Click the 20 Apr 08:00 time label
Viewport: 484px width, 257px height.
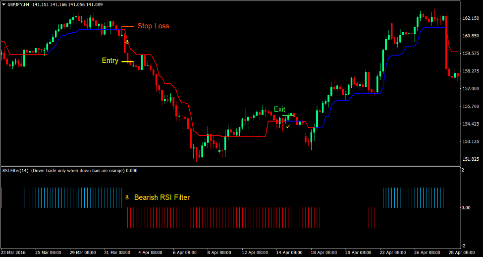tap(358, 253)
